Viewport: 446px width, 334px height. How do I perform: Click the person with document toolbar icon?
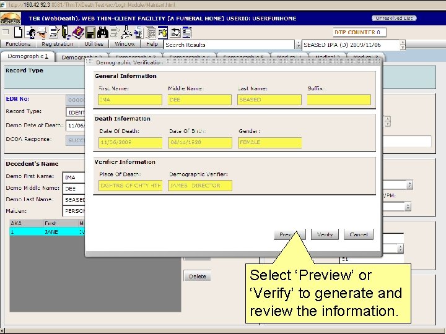click(x=30, y=32)
